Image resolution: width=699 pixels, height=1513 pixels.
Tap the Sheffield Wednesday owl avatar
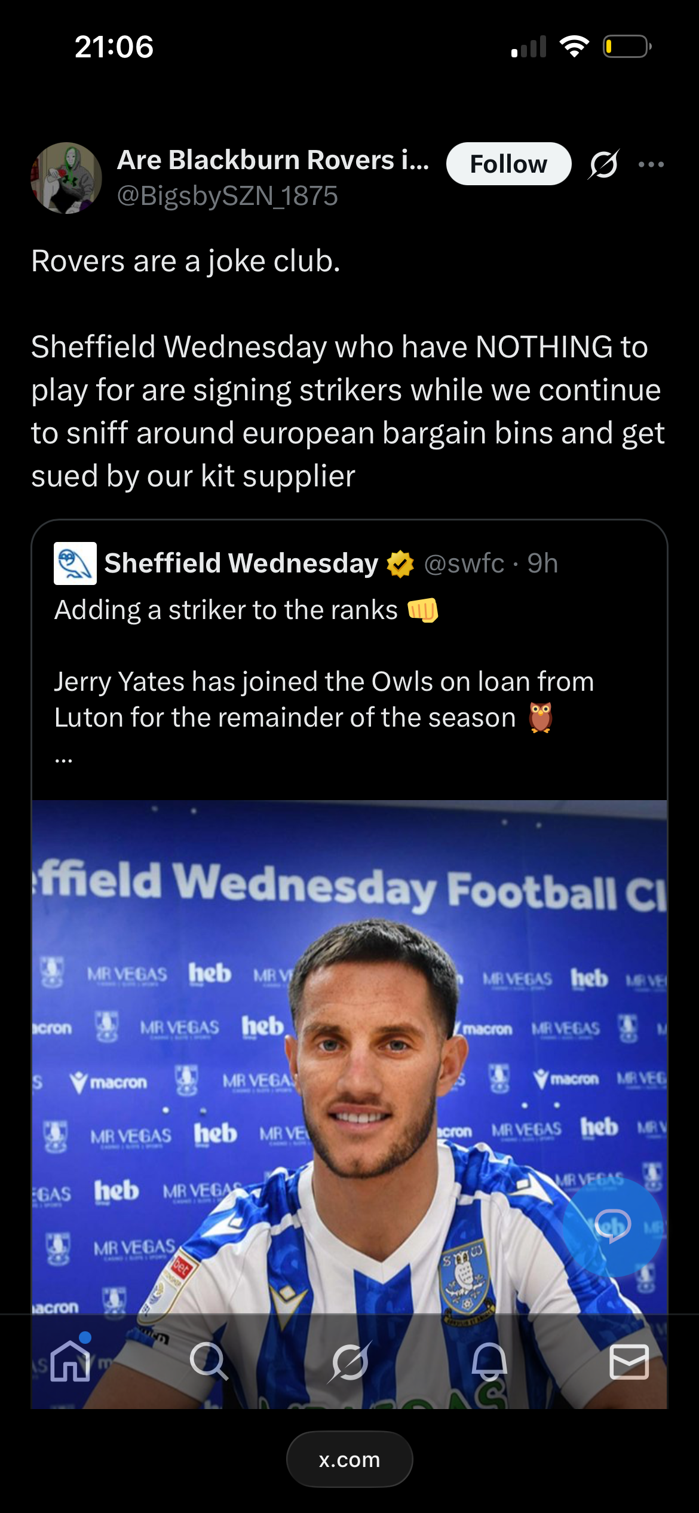point(75,563)
